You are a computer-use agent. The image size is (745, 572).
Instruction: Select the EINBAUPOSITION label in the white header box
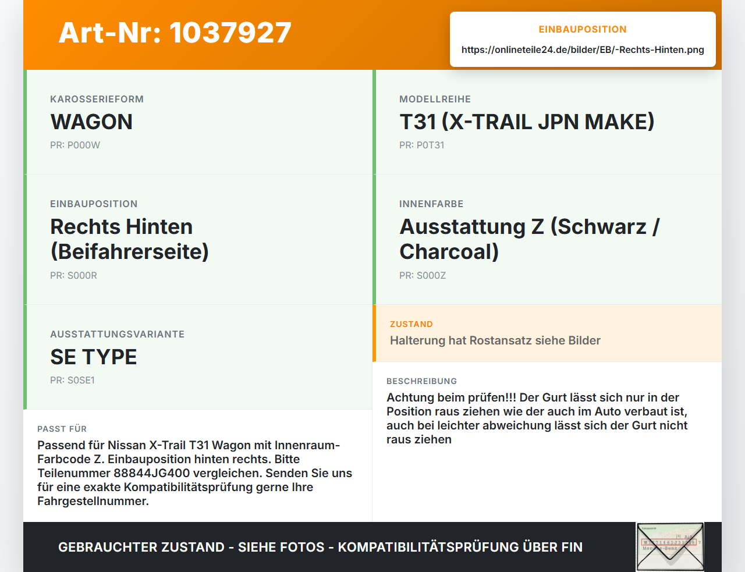point(583,29)
